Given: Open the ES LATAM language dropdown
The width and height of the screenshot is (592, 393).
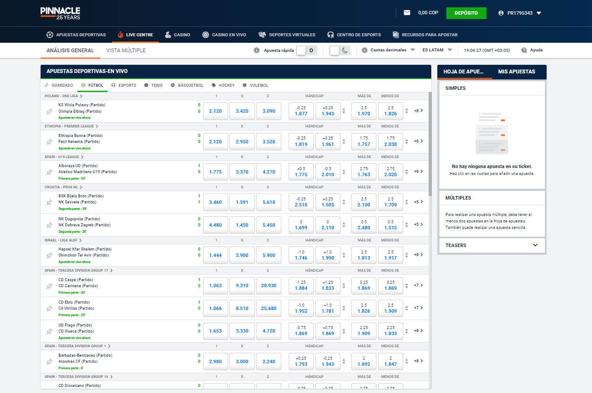Looking at the screenshot, I should tap(437, 50).
